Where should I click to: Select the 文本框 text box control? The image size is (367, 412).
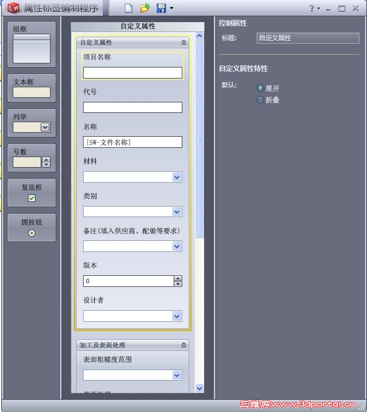tap(31, 88)
